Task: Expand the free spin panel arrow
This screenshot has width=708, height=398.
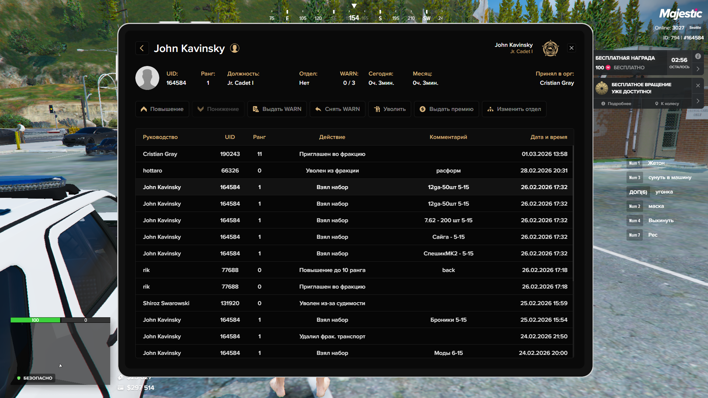Action: (698, 101)
